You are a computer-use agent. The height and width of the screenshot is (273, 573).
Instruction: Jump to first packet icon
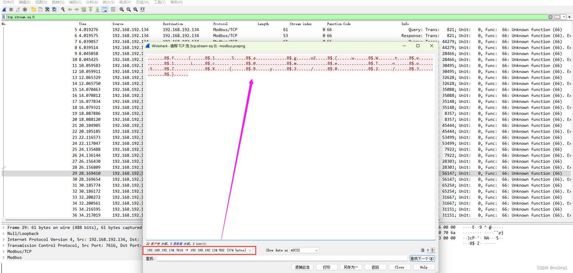[91, 10]
